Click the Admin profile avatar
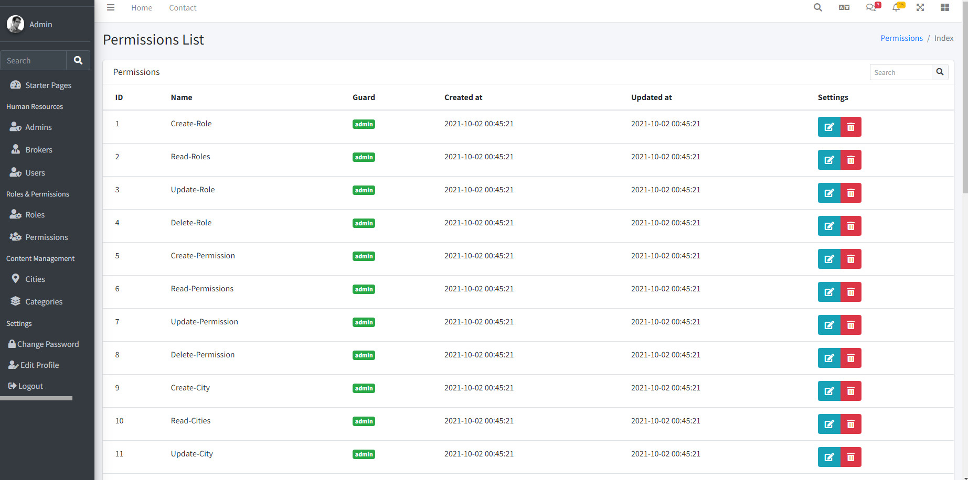Screen dimensions: 968x480 pos(15,24)
